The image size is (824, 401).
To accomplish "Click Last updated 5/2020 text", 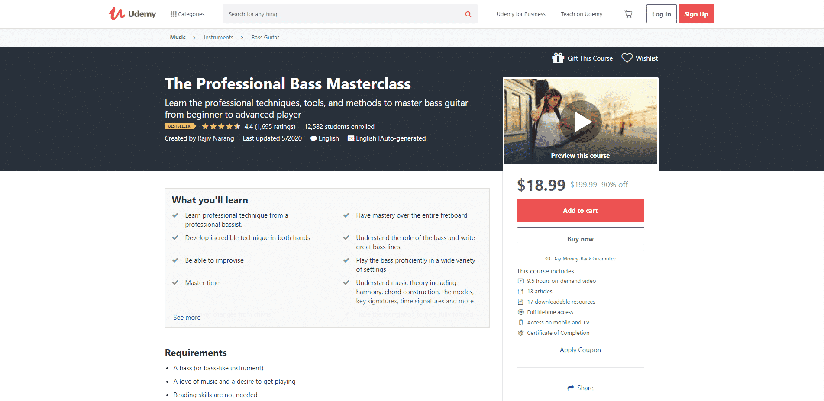I will pos(272,138).
